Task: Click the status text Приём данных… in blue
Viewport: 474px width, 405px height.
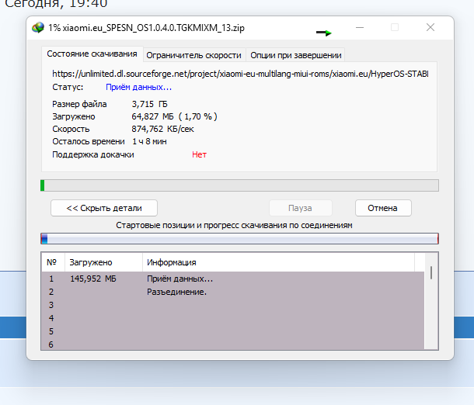Action: coord(139,87)
